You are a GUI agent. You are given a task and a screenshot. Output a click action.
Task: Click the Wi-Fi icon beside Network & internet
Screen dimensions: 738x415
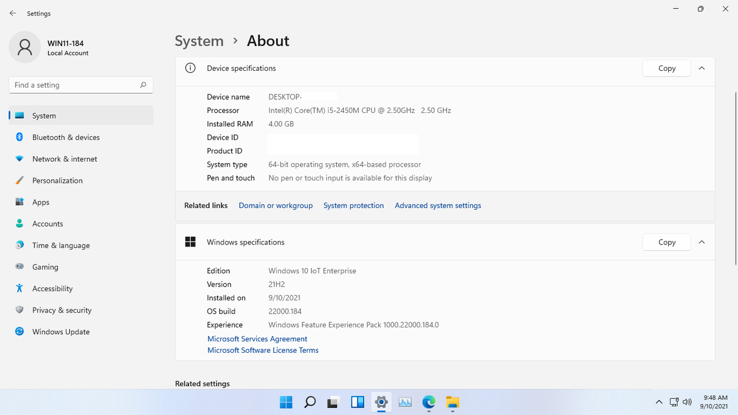[20, 159]
